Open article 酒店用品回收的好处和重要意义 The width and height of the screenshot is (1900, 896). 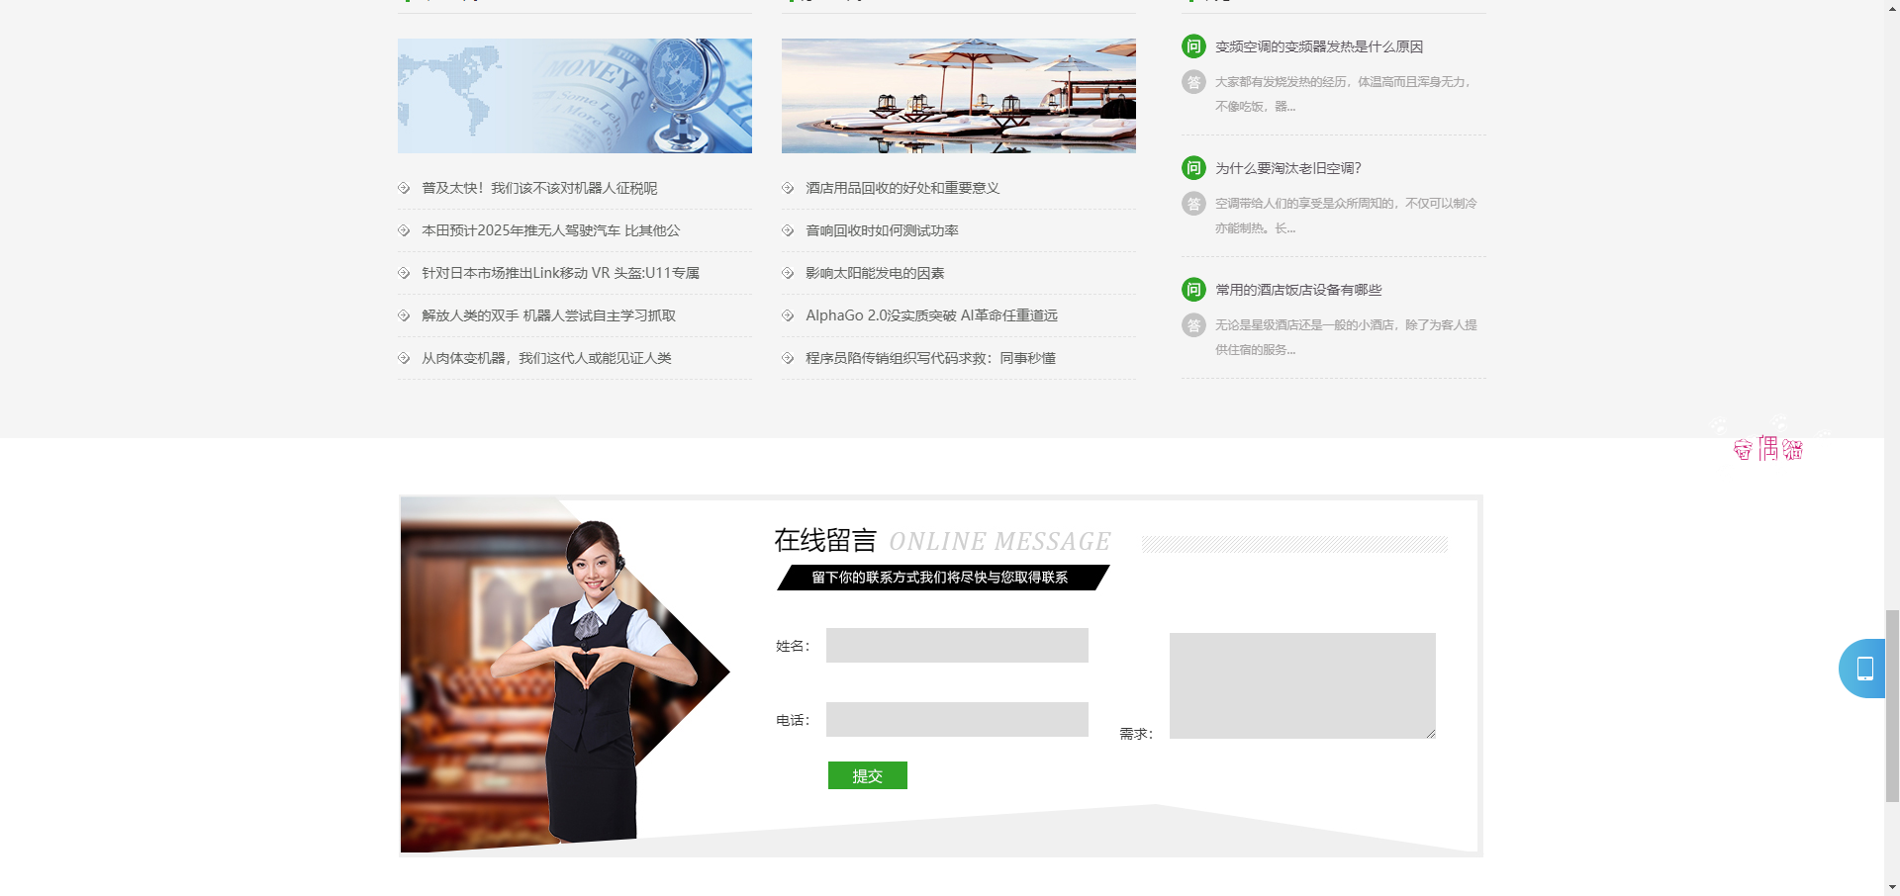click(x=902, y=188)
